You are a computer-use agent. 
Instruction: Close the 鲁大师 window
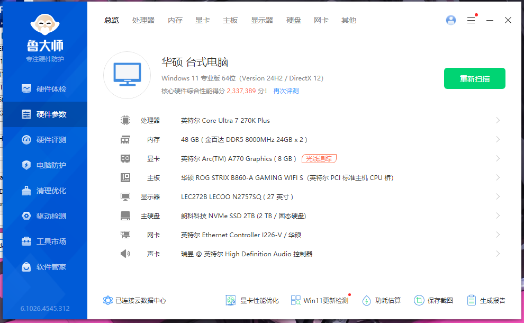(508, 20)
